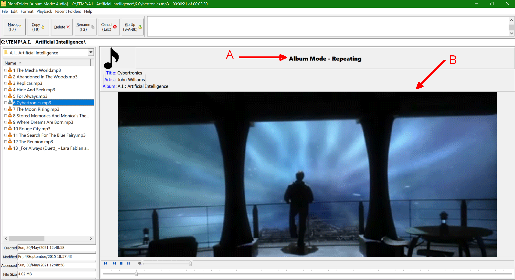This screenshot has width=515, height=280.
Task: Click VLC icon of 1 The Mecha World.mp3
Action: [x=10, y=70]
